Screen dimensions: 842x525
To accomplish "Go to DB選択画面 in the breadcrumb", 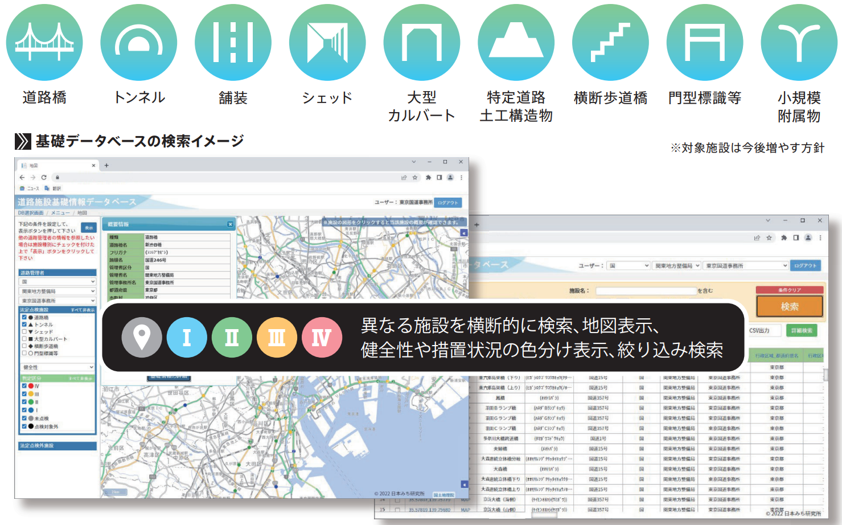I will click(31, 213).
